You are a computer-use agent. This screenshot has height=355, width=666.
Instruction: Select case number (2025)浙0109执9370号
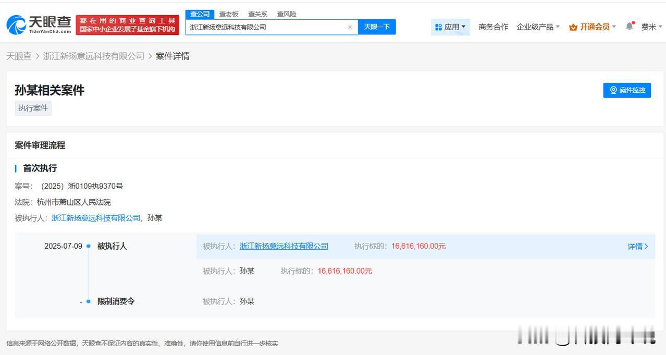coord(82,186)
